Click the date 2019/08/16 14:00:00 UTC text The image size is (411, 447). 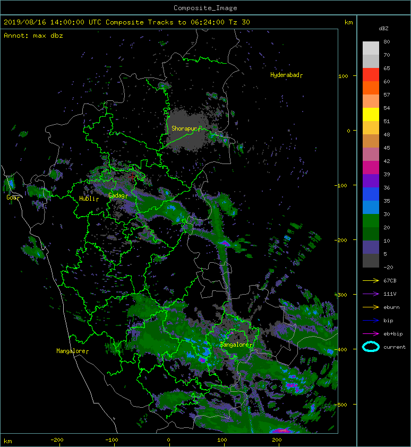[x=53, y=22]
